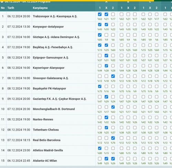Select match name 'Tottenham-Chelsea'
This screenshot has width=172, height=168.
(46, 130)
